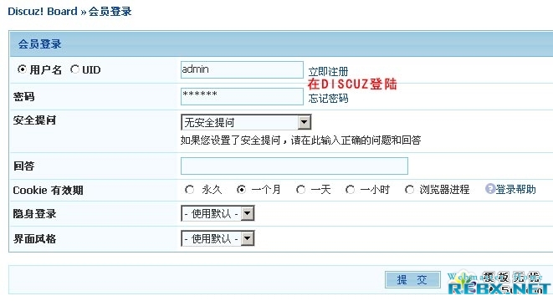
Task: Select the 用户名 radio button
Action: [x=23, y=69]
